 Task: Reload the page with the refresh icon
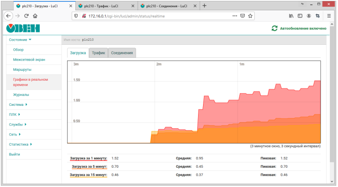pos(26,15)
